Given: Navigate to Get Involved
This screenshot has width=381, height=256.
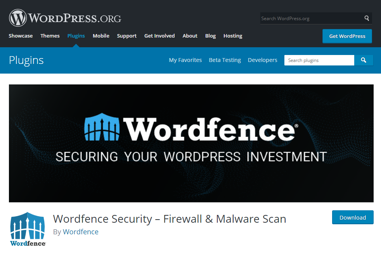Looking at the screenshot, I should coord(159,36).
